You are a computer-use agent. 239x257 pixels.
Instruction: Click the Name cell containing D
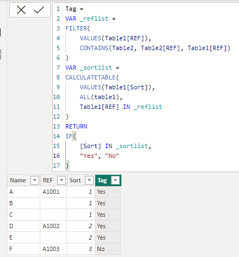23,226
